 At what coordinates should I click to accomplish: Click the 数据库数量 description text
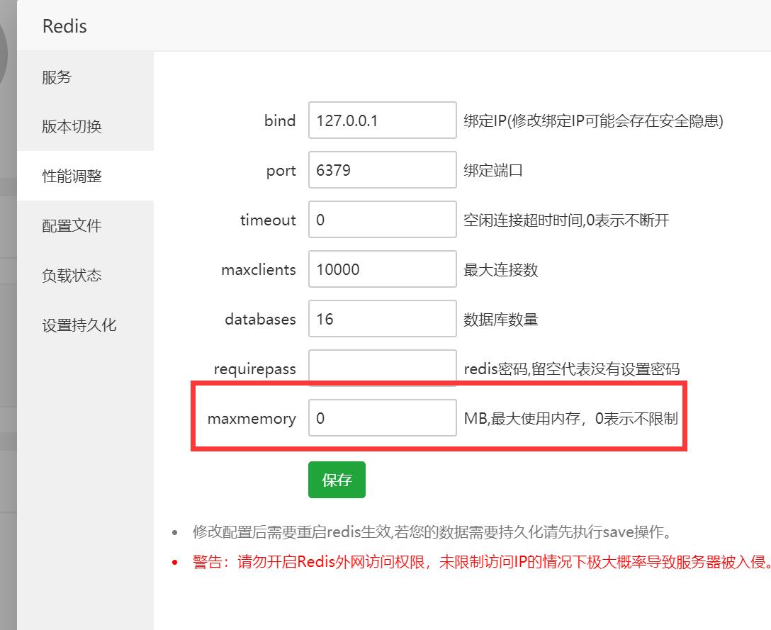(x=500, y=319)
